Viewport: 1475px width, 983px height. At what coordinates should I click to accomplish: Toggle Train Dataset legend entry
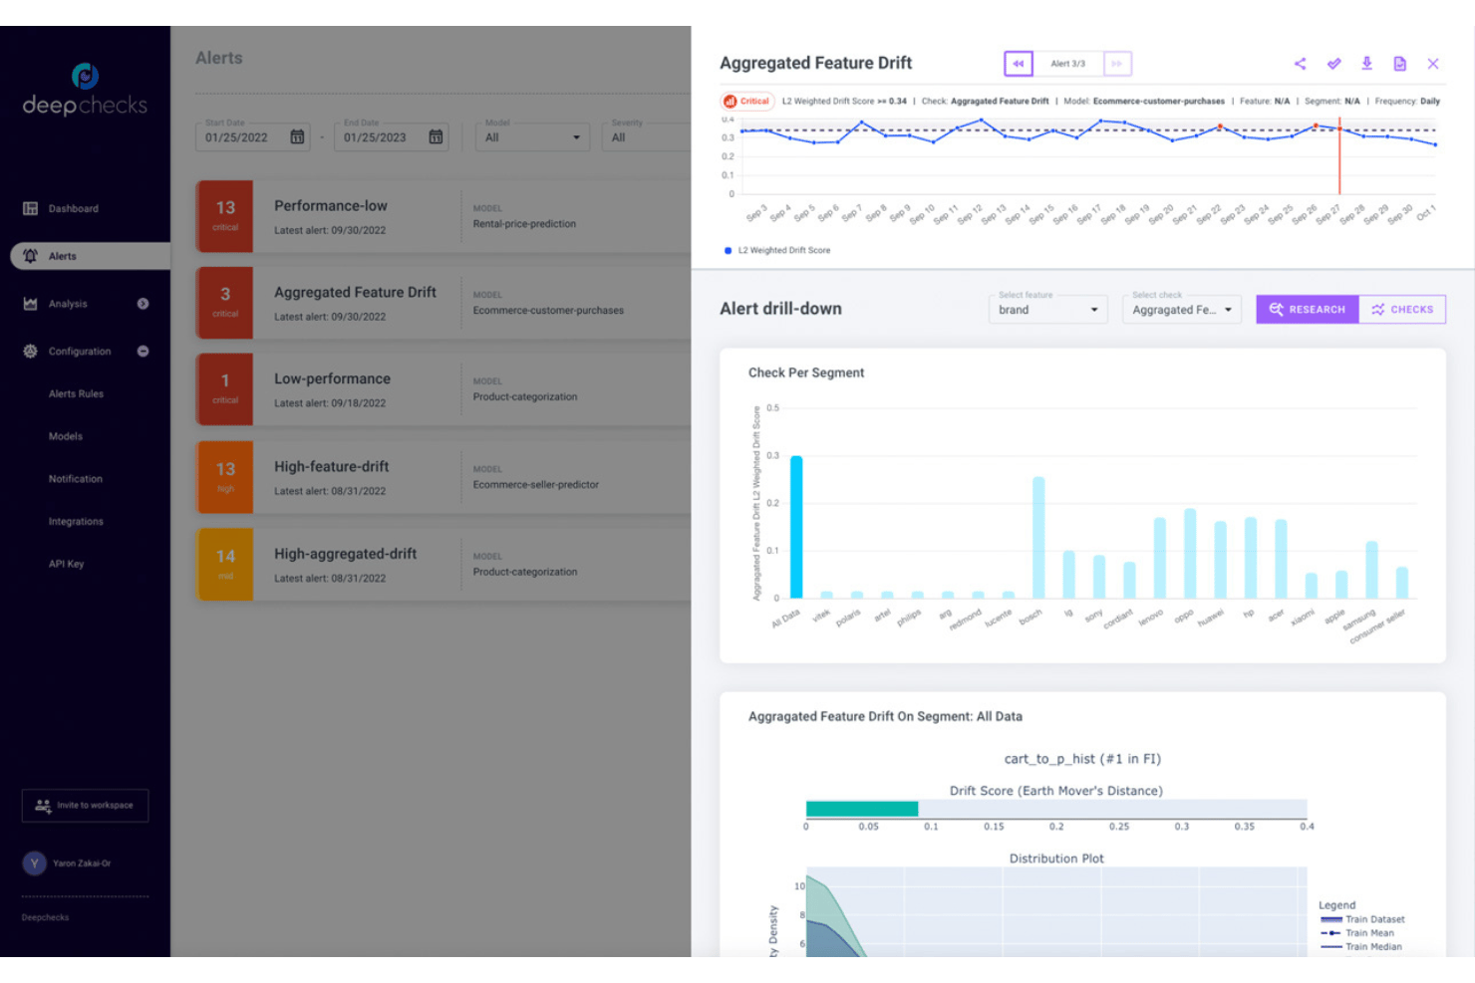click(1362, 919)
